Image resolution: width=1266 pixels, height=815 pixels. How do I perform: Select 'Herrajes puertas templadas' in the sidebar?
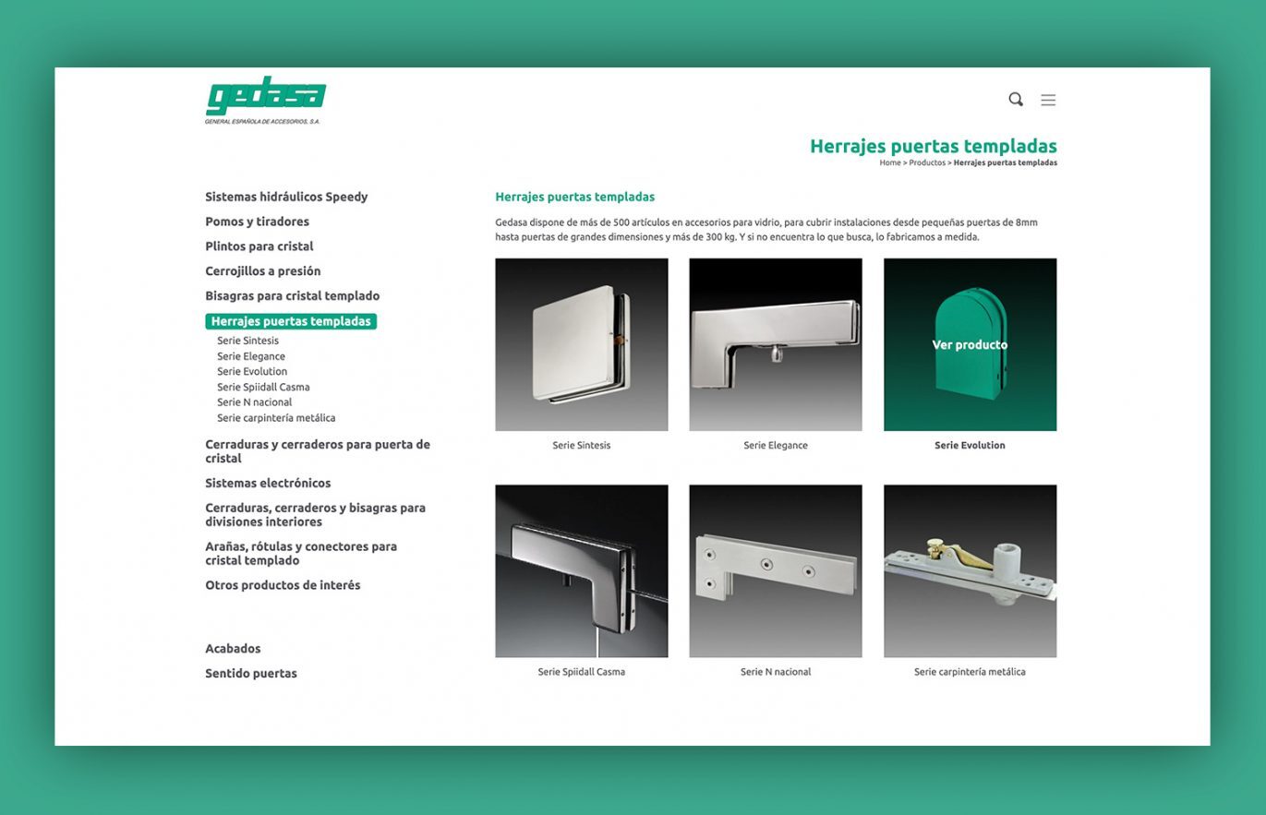click(291, 321)
